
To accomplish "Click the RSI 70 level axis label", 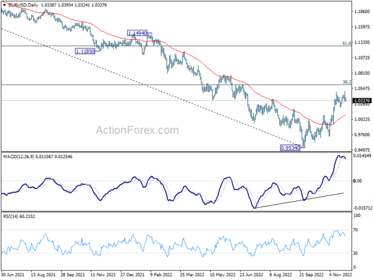I will pyautogui.click(x=356, y=230).
